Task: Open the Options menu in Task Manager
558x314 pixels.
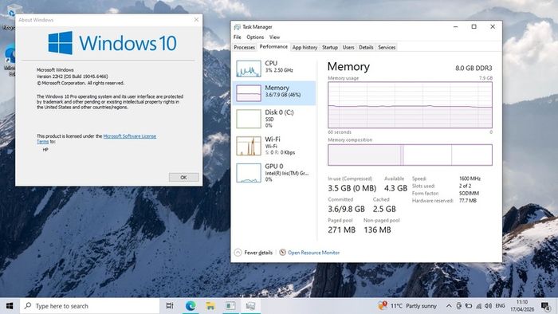Action: 255,37
